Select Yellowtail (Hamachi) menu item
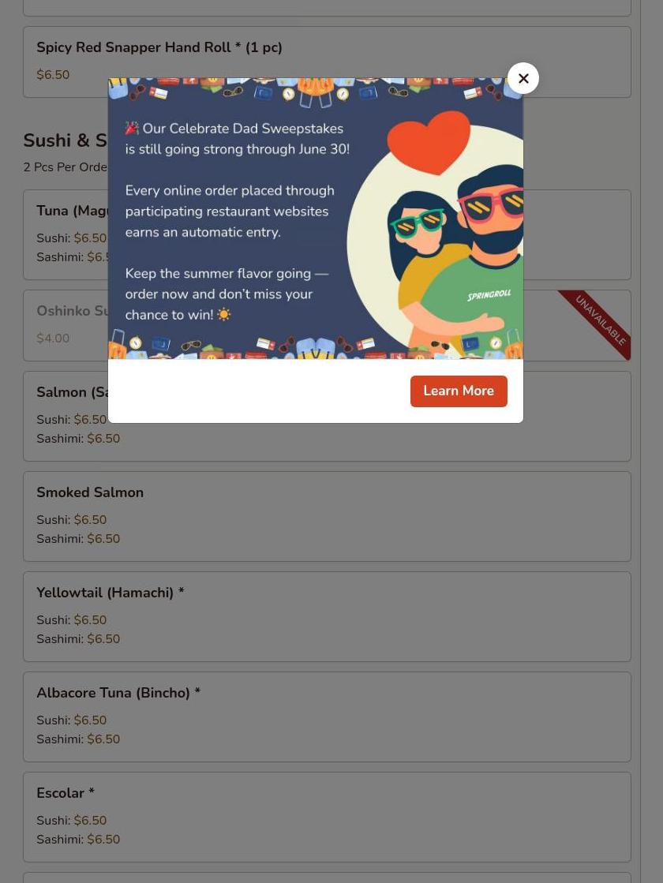The image size is (663, 883). (x=327, y=616)
